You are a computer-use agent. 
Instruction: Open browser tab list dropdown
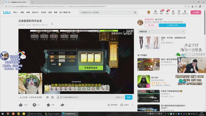coord(2,2)
